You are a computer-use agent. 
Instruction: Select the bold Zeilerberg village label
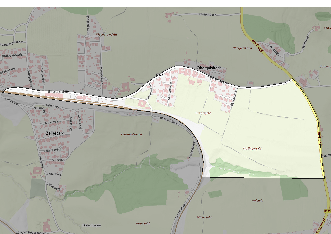(55, 133)
